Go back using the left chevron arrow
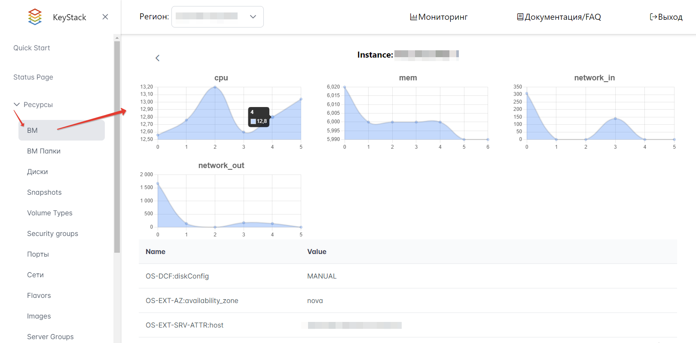The width and height of the screenshot is (696, 343). point(158,58)
